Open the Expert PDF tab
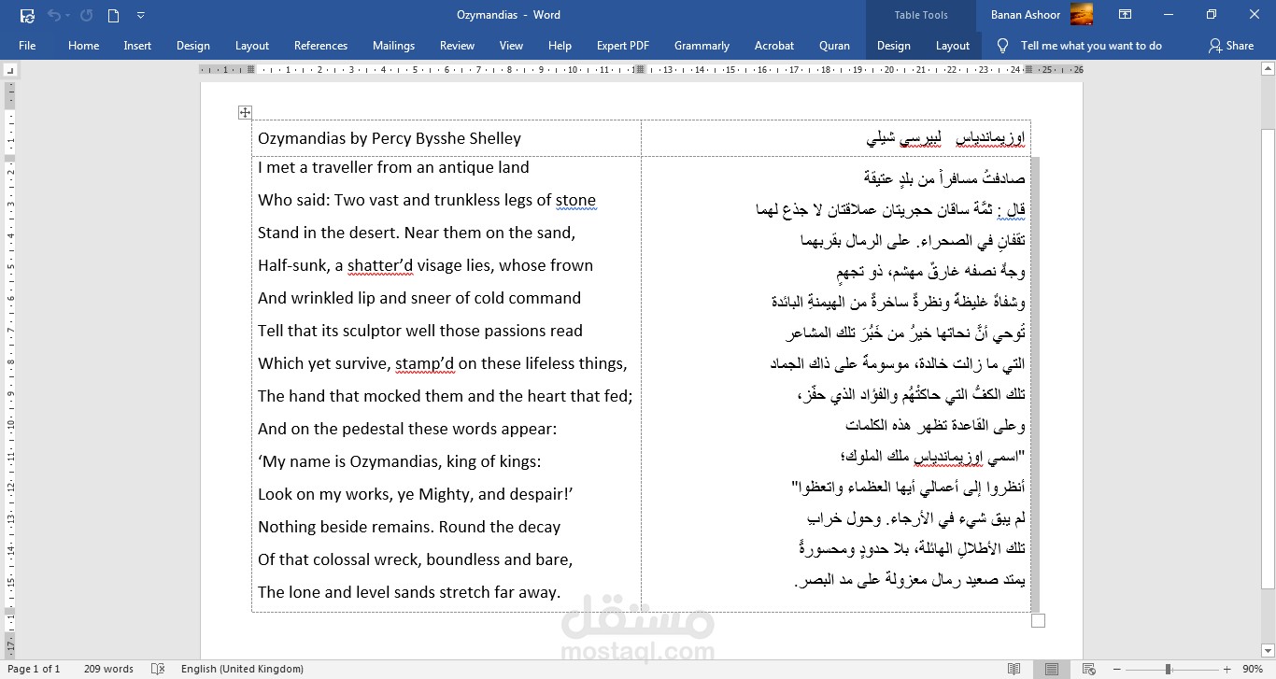Image resolution: width=1276 pixels, height=679 pixels. click(623, 45)
